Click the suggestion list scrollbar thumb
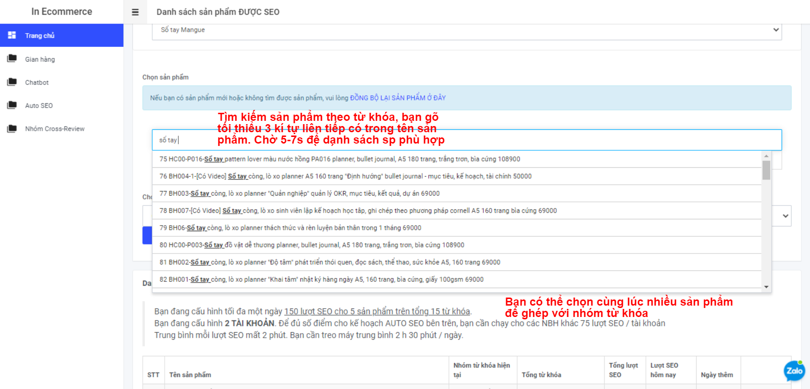810x389 pixels. coord(766,170)
